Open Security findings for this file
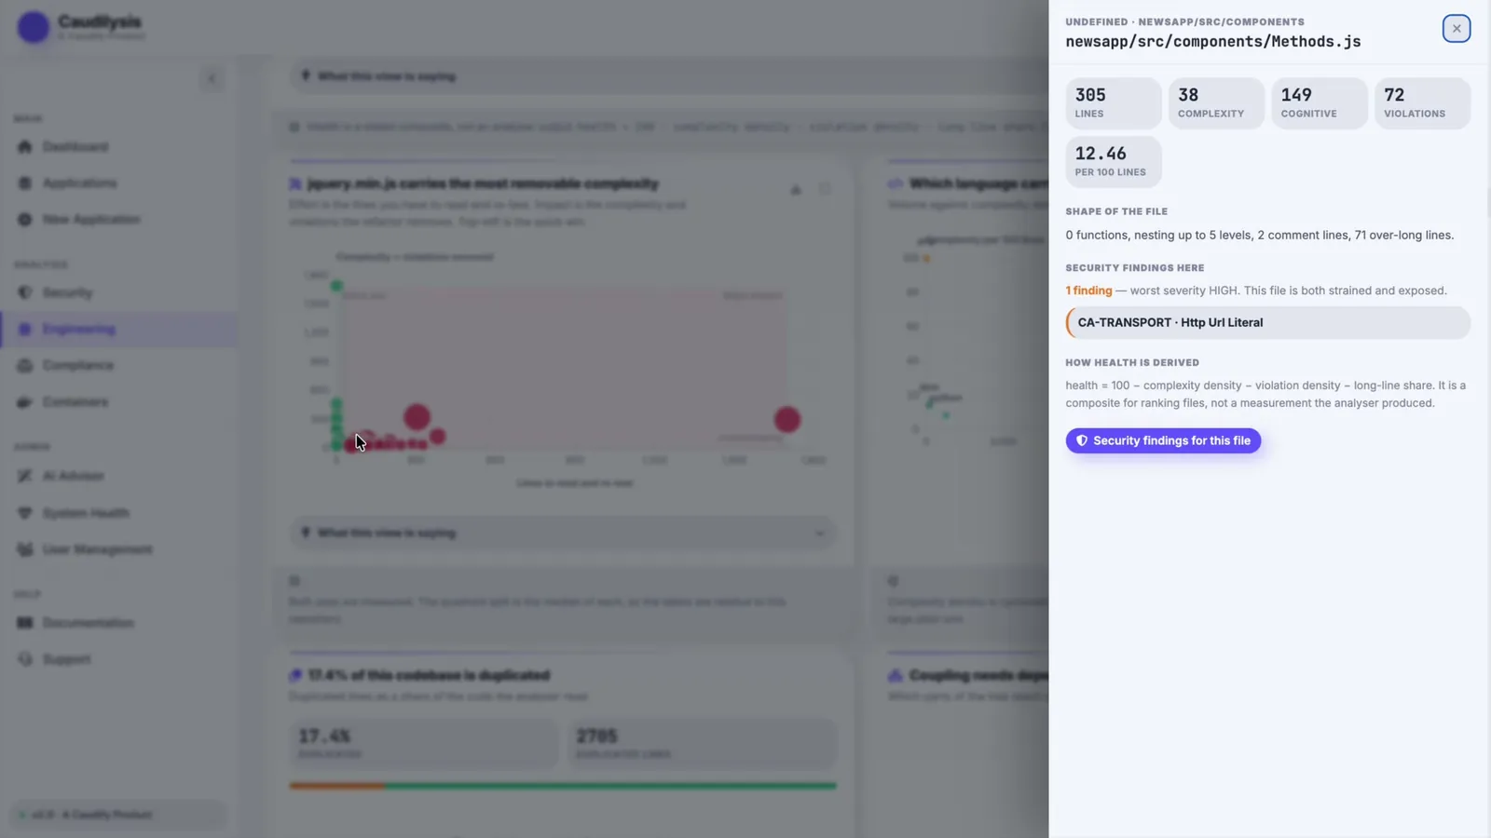 [x=1163, y=440]
